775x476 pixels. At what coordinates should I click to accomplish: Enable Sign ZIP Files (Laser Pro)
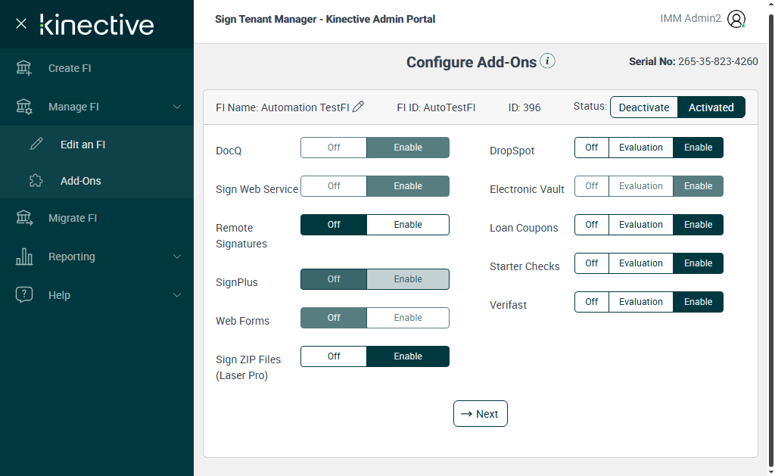[408, 356]
